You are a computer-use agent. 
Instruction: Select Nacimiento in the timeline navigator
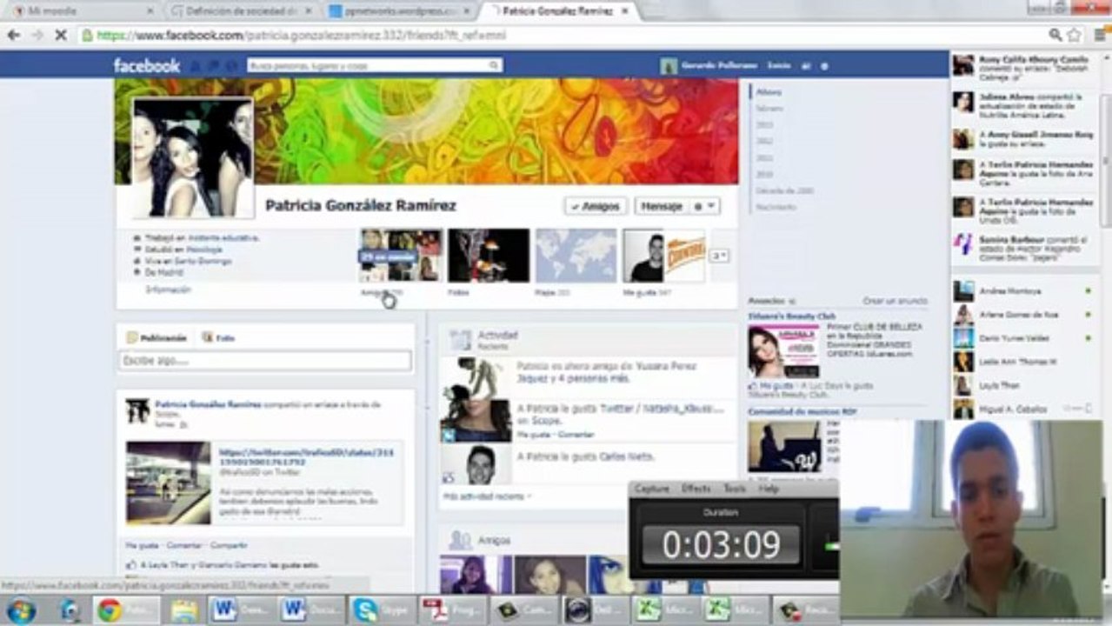coord(776,207)
